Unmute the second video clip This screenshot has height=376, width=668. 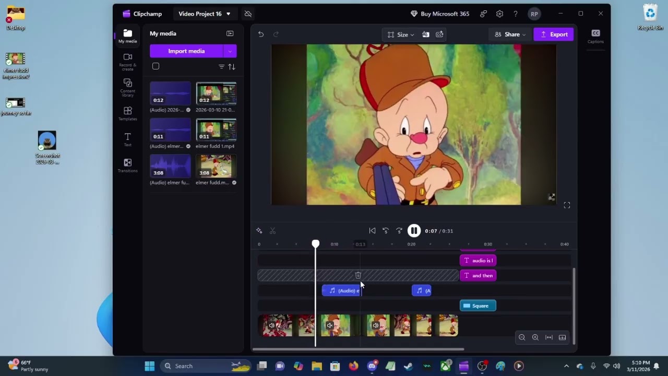[330, 325]
